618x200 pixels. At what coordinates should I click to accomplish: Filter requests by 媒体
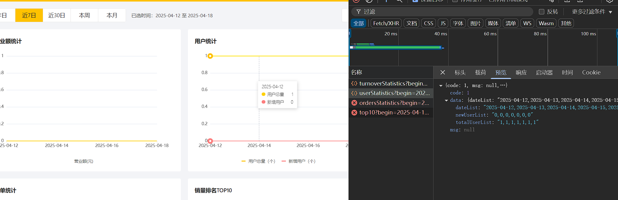tap(493, 23)
